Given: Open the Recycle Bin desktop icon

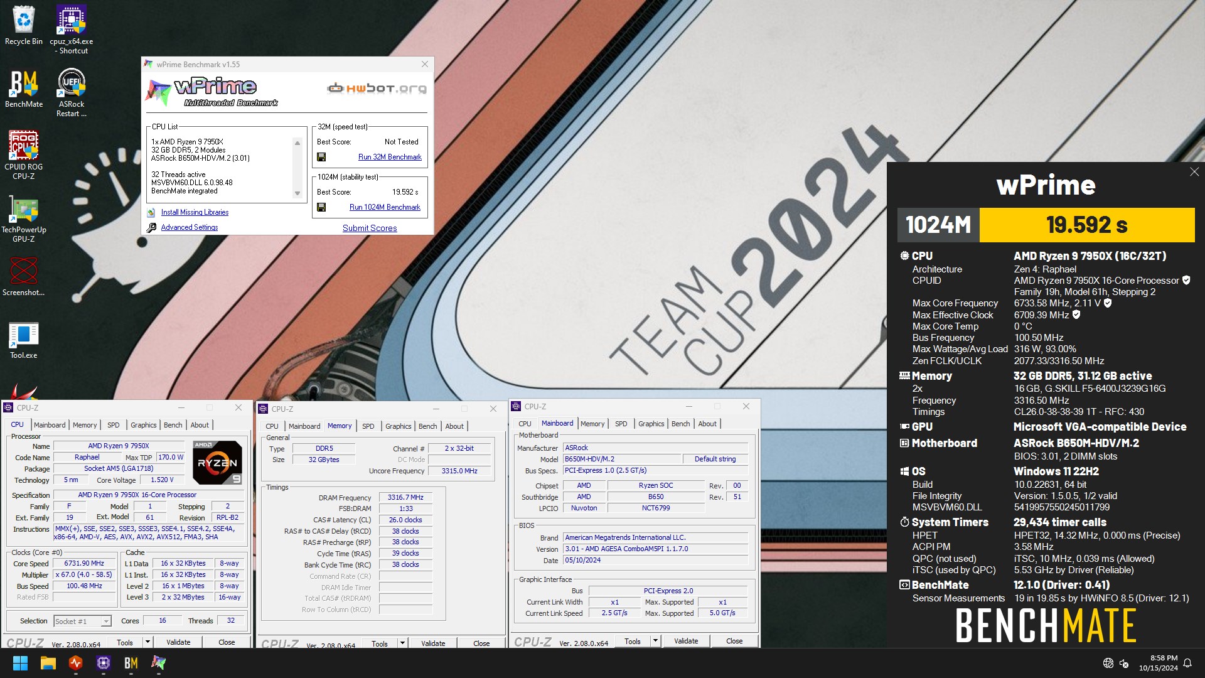Looking at the screenshot, I should tap(24, 26).
